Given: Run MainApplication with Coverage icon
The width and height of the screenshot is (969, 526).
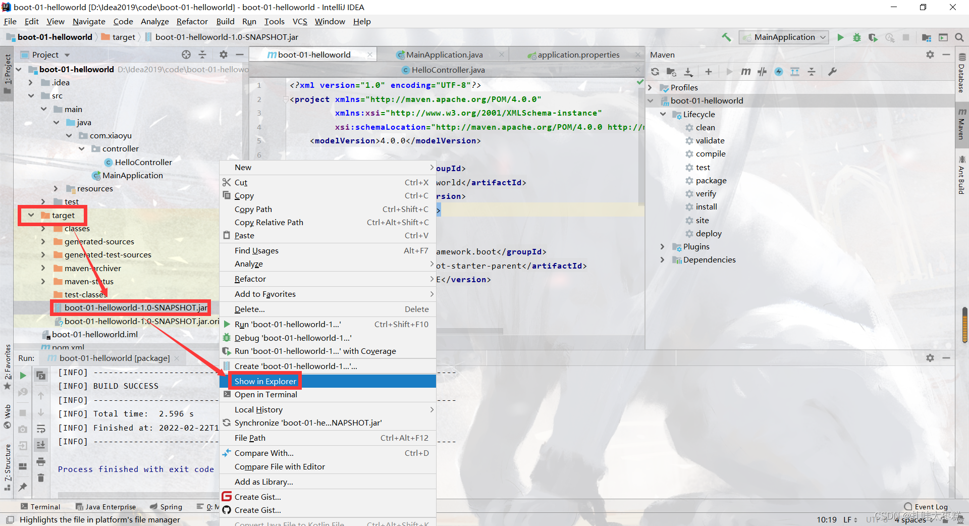Looking at the screenshot, I should pos(873,37).
